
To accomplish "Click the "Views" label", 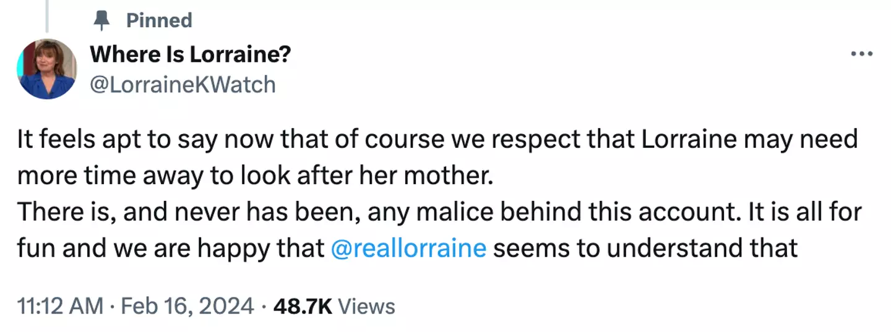I will coord(367,306).
